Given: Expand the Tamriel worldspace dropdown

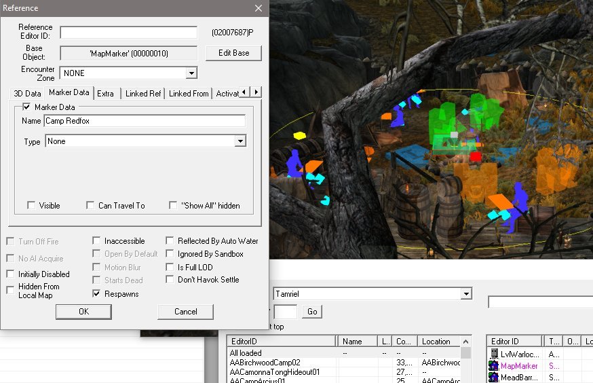Looking at the screenshot, I should tap(466, 293).
